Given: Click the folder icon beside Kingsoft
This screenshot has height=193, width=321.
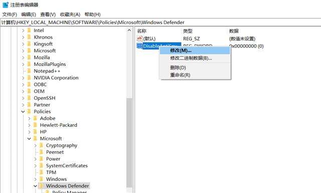Looking at the screenshot, I should (29, 44).
